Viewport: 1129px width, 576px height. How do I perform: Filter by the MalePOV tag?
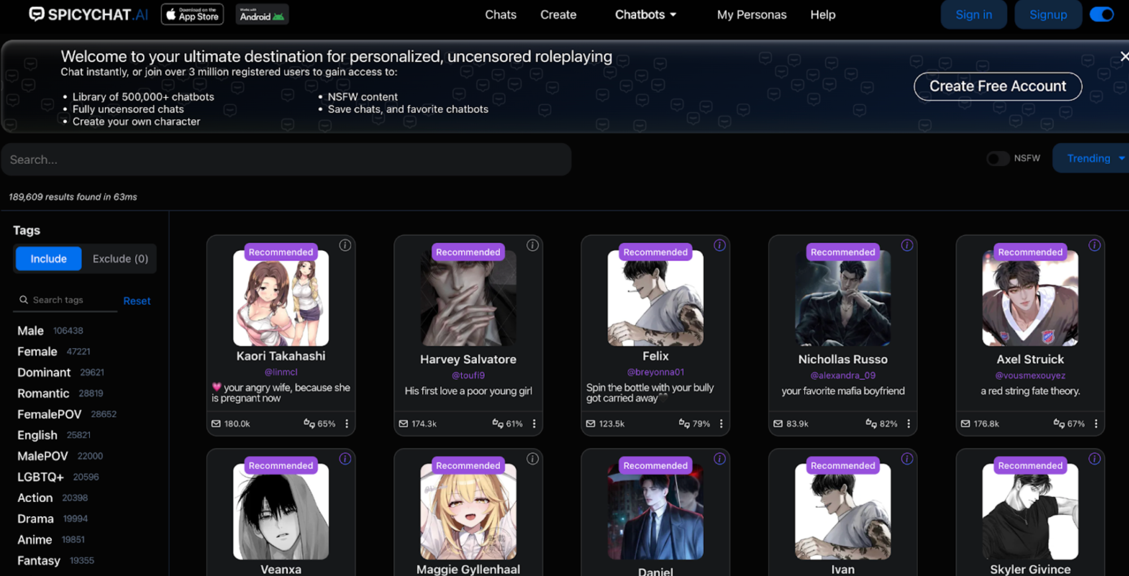42,456
